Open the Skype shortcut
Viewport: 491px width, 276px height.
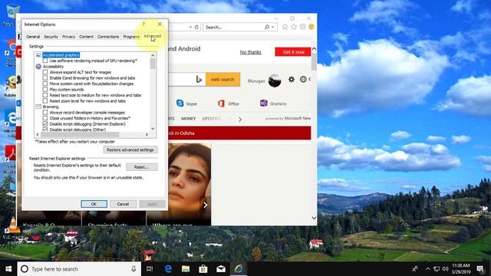[x=186, y=103]
